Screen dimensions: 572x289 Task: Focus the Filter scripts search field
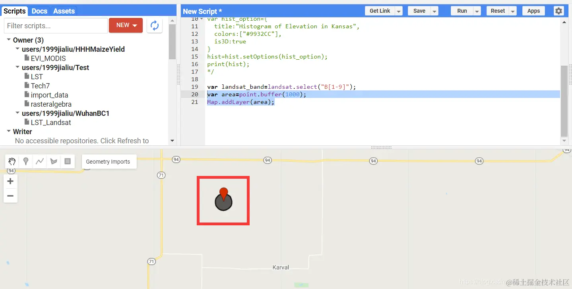tap(56, 26)
